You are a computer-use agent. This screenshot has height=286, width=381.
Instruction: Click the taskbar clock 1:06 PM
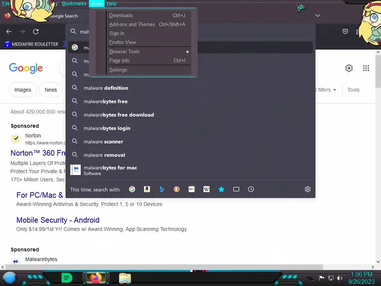coord(361,274)
